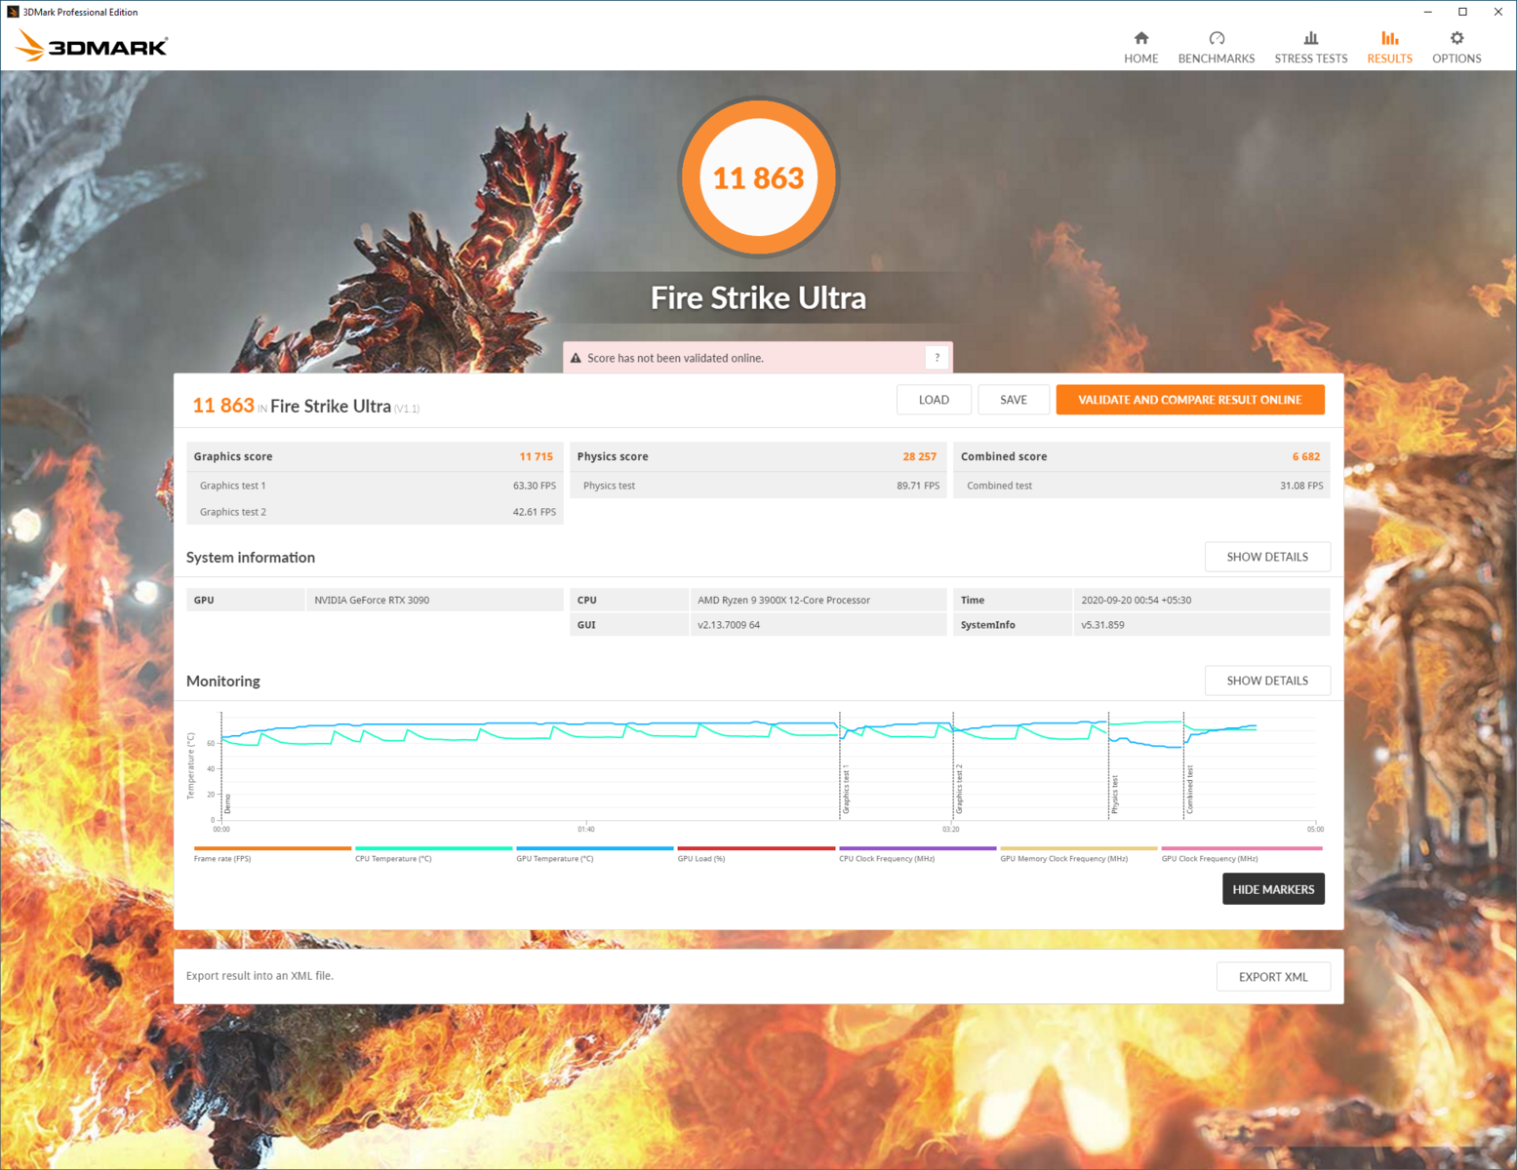The width and height of the screenshot is (1517, 1170).
Task: Click the orange score circle 11 863
Action: (758, 177)
